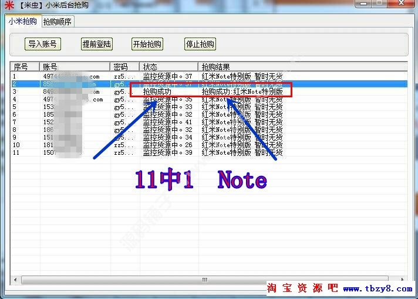Image resolution: width=418 pixels, height=299 pixels.
Task: Switch to the 小米抢购 tab
Action: [23, 21]
